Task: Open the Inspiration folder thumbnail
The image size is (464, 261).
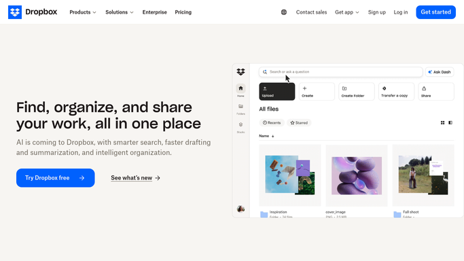Action: pyautogui.click(x=290, y=175)
